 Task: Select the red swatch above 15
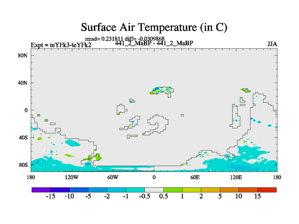pyautogui.click(x=267, y=190)
